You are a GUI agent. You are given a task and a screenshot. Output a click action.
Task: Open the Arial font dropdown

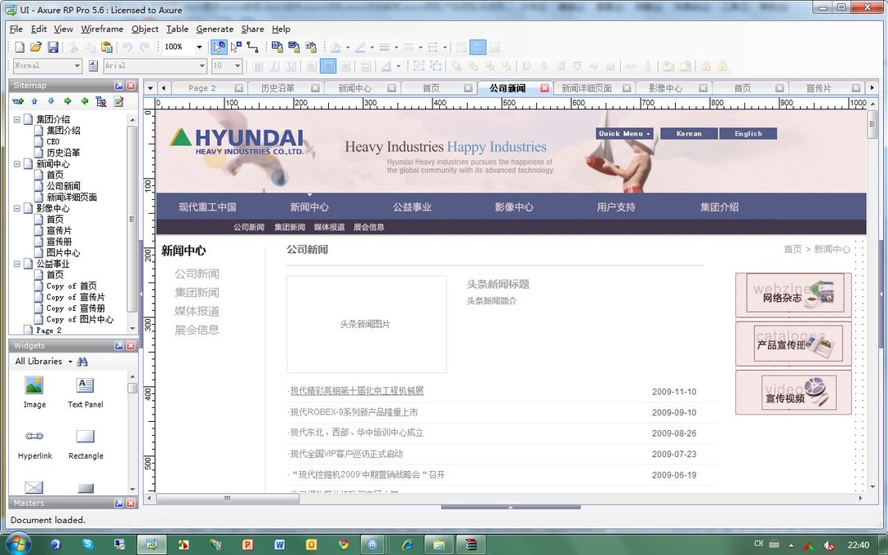click(x=202, y=65)
